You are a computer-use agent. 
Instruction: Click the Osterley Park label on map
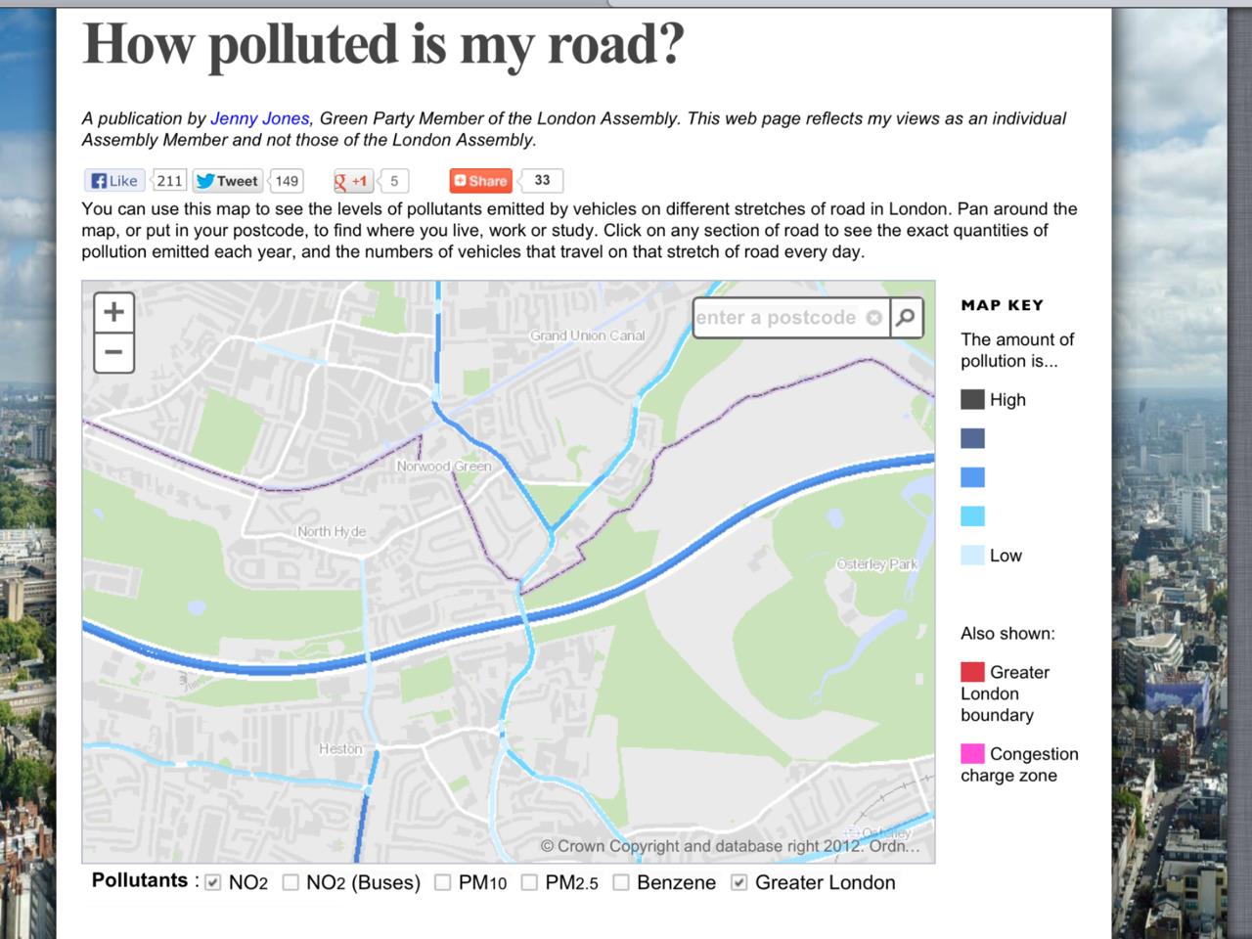click(x=877, y=564)
